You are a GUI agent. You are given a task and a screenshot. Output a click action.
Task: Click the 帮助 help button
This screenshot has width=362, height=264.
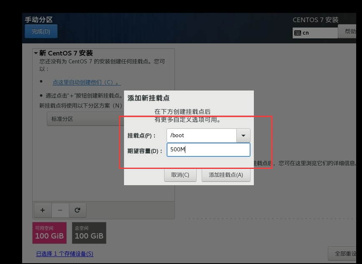click(x=347, y=31)
